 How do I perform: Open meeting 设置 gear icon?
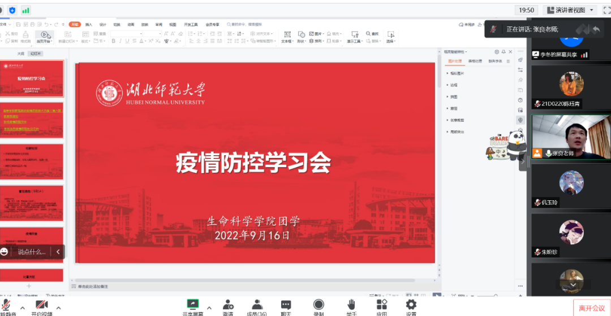[411, 305]
